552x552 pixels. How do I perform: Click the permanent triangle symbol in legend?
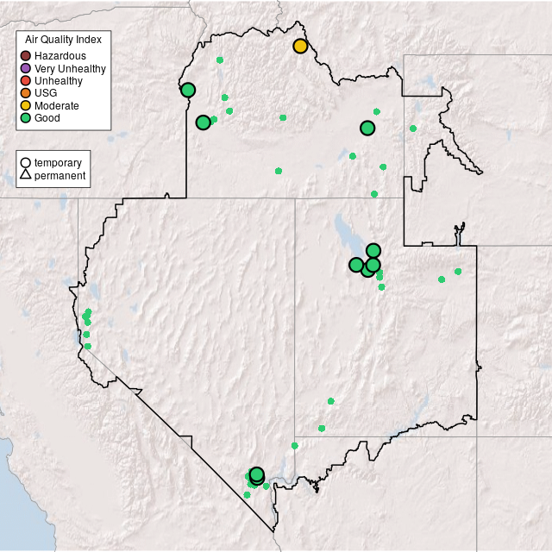point(26,175)
